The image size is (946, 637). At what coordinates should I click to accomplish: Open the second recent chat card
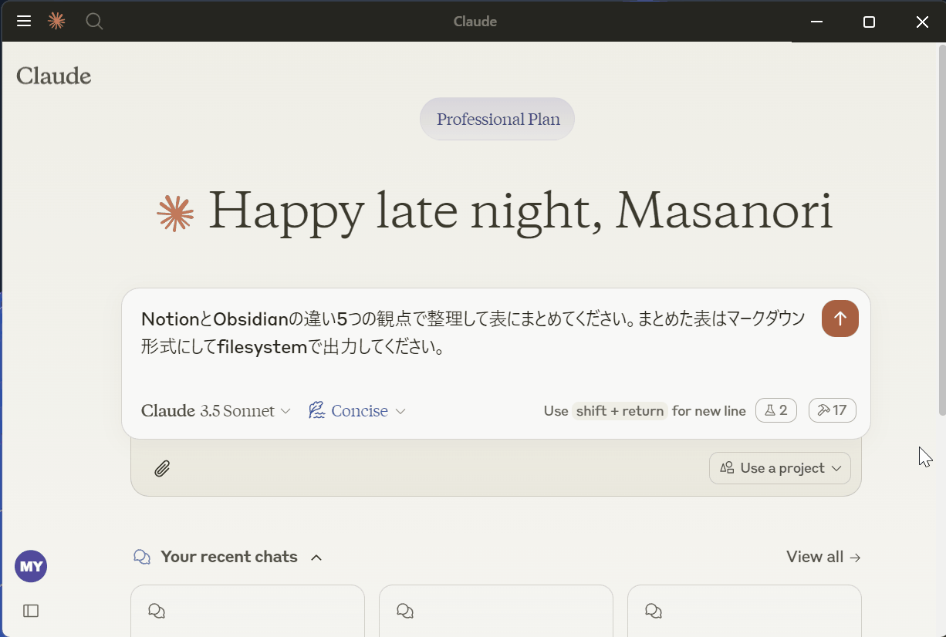496,611
